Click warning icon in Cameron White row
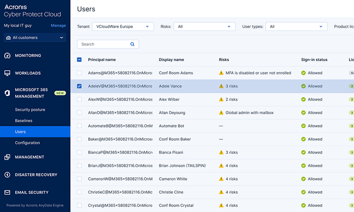The image size is (354, 212). [221, 179]
